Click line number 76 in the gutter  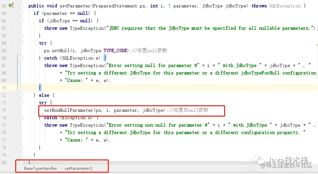(4, 133)
